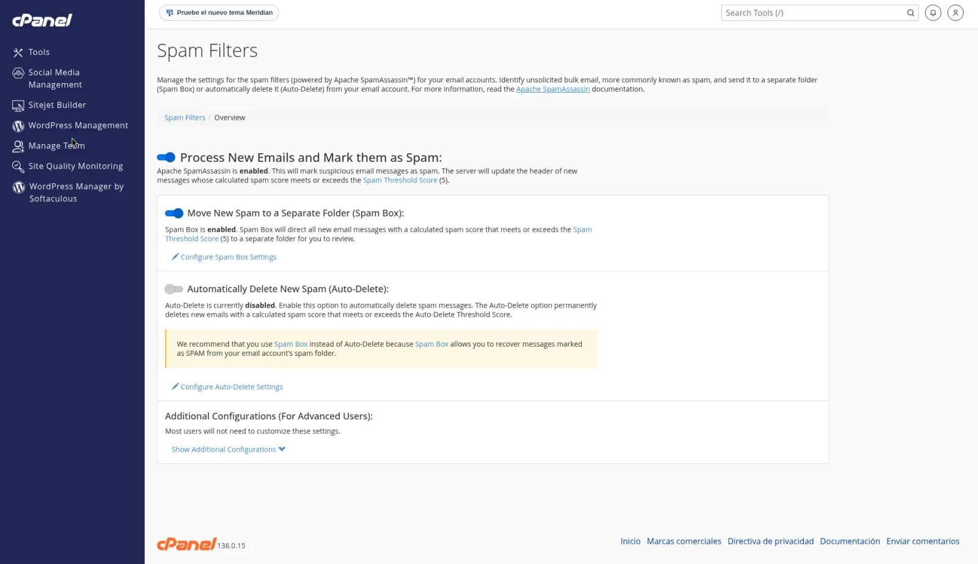This screenshot has width=978, height=564.
Task: Open notifications bell
Action: click(933, 12)
